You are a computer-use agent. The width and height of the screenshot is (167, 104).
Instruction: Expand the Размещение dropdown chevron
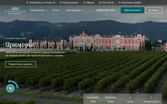coord(46,10)
